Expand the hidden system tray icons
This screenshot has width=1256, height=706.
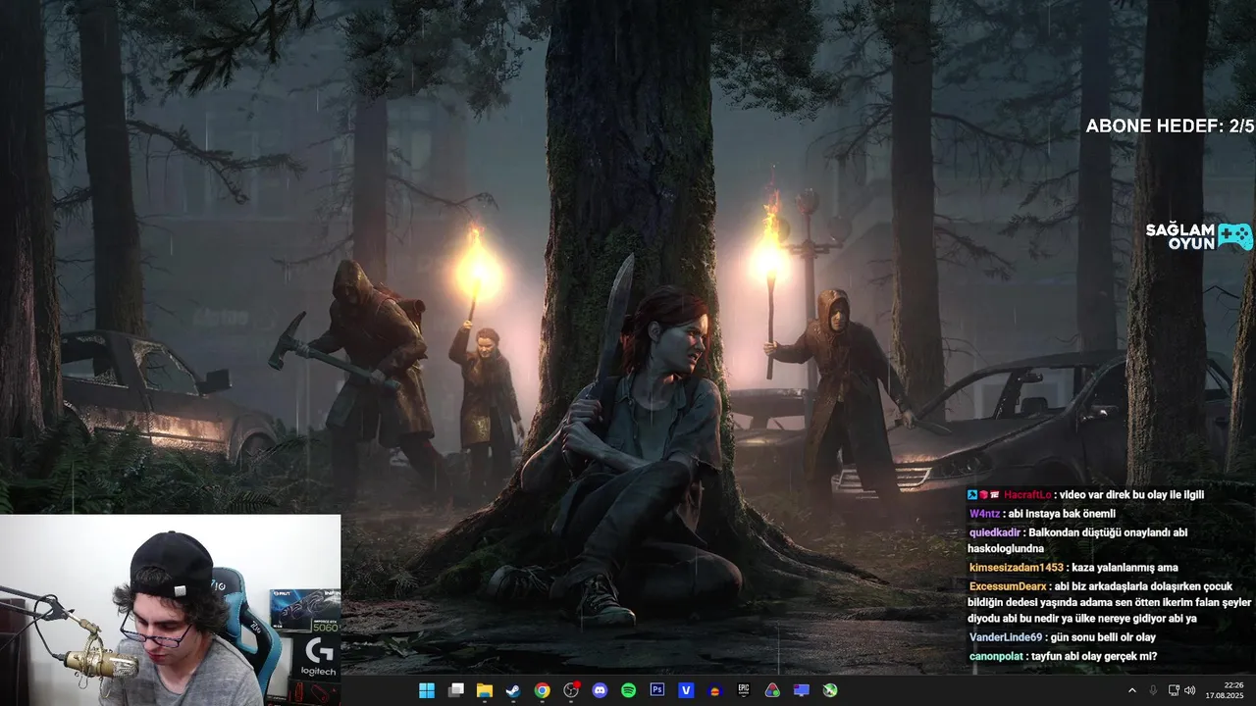(1131, 690)
